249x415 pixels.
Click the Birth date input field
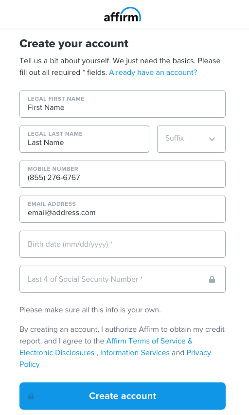click(x=123, y=244)
